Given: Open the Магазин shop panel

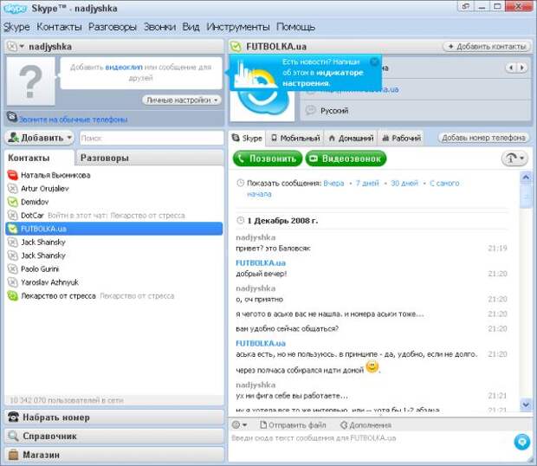Looking at the screenshot, I should 114,455.
